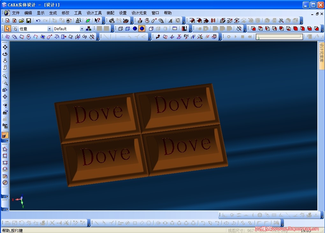Open the 任意 selection filter dropdown
Image resolution: width=325 pixels, height=233 pixels.
tap(49, 29)
